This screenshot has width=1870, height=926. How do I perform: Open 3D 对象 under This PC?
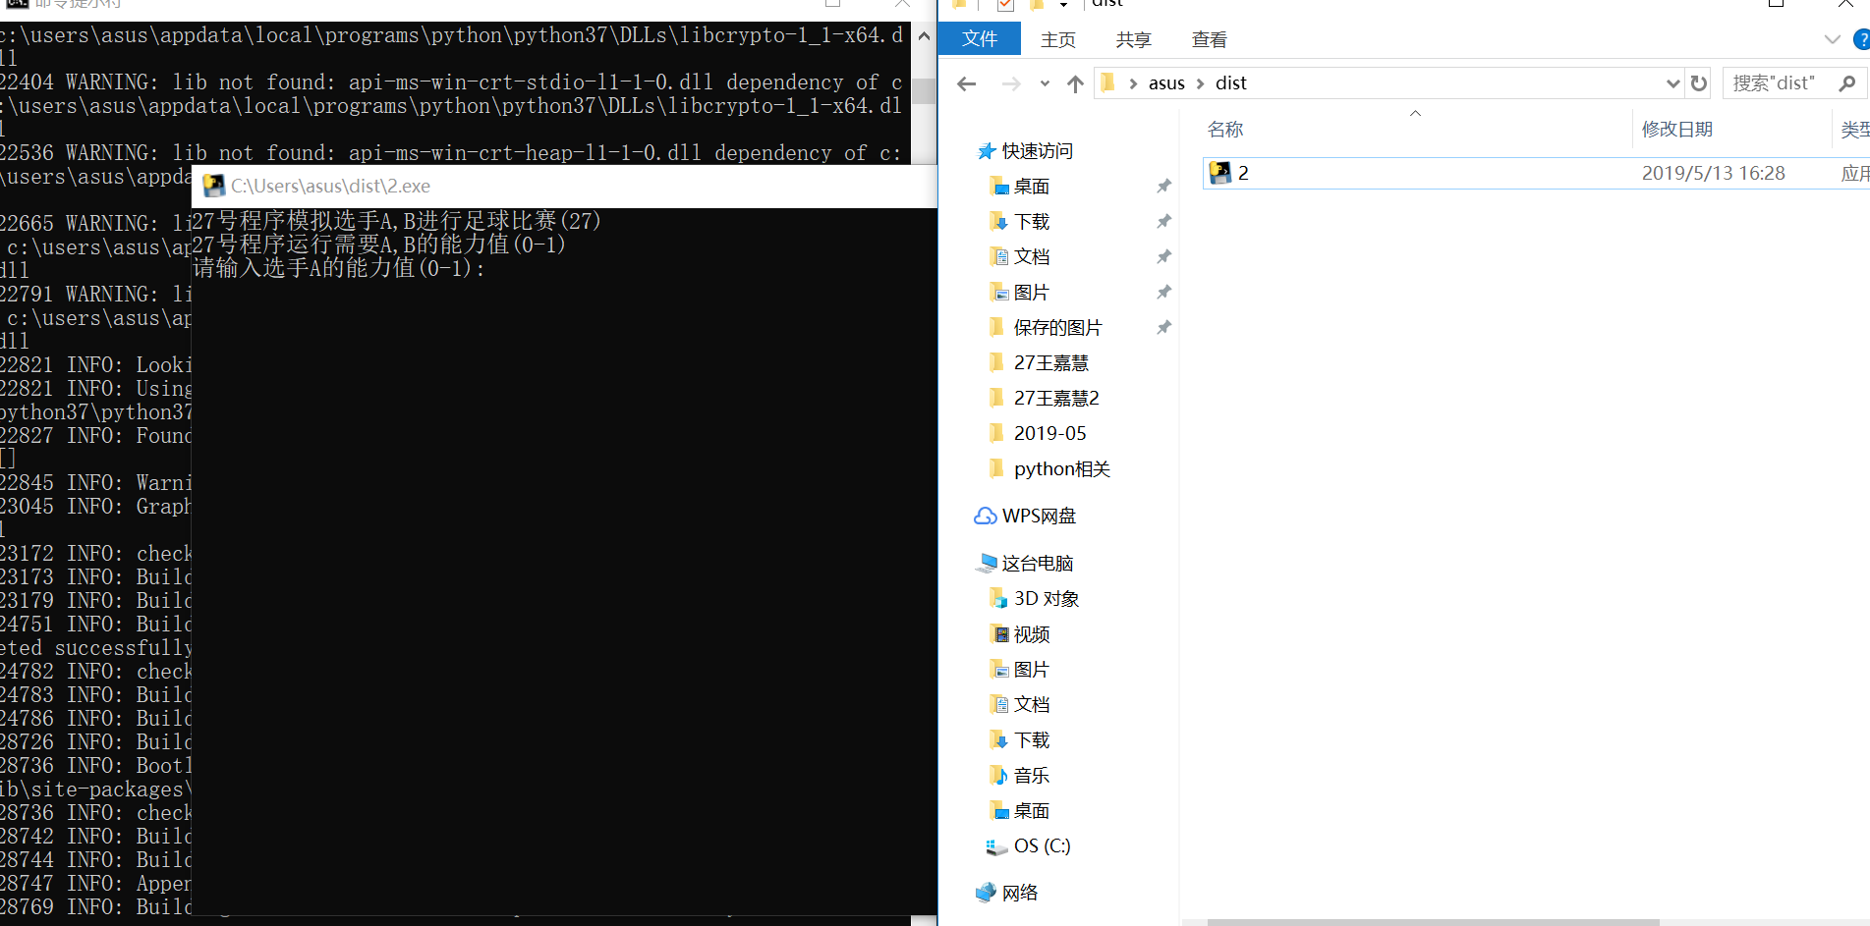tap(1046, 599)
